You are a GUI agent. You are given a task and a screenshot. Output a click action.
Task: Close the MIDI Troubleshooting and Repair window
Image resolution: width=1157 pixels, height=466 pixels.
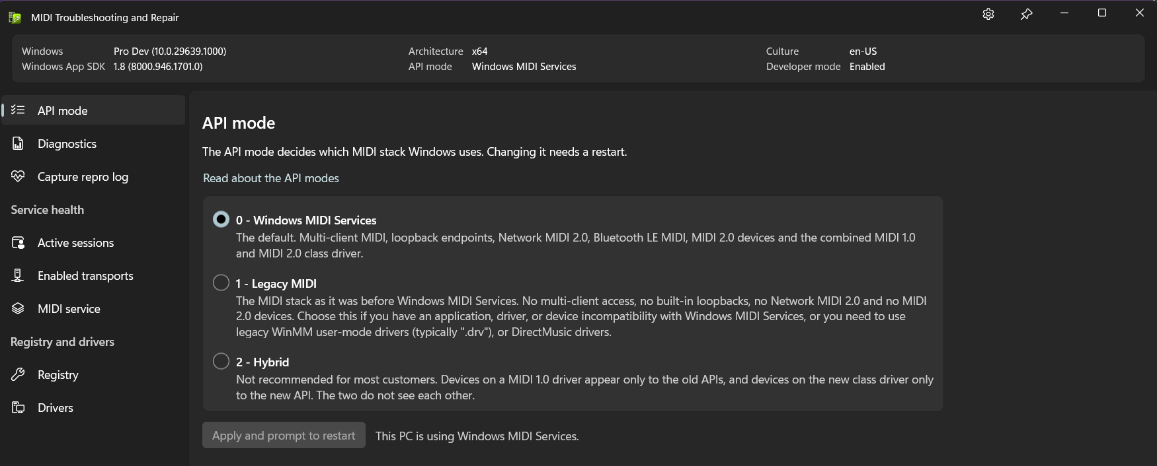coord(1139,13)
